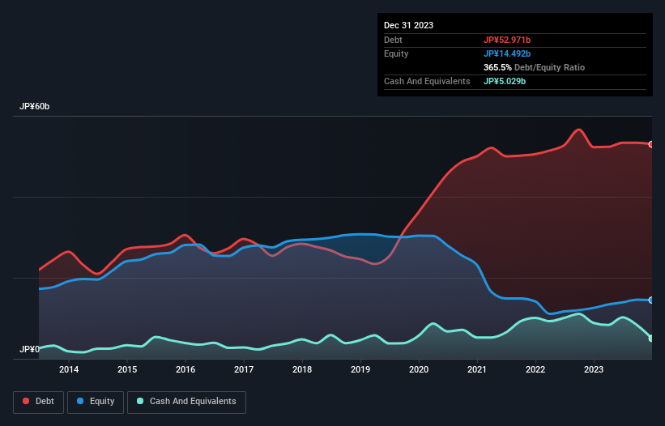
Task: Click the 2015 x-axis label
Action: click(127, 369)
